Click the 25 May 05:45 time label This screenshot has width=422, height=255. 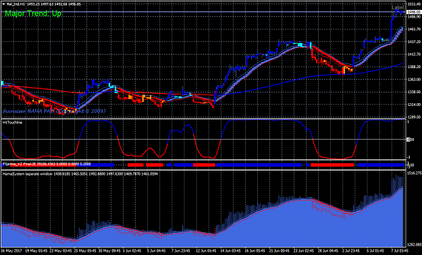[84, 250]
